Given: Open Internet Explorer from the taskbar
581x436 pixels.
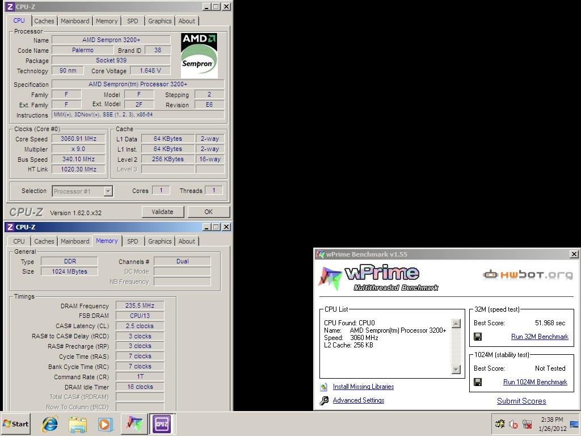Looking at the screenshot, I should (50, 424).
